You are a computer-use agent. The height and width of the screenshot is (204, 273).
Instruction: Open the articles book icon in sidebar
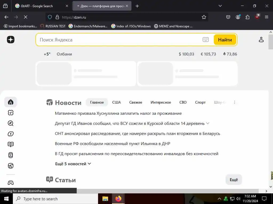click(x=11, y=144)
